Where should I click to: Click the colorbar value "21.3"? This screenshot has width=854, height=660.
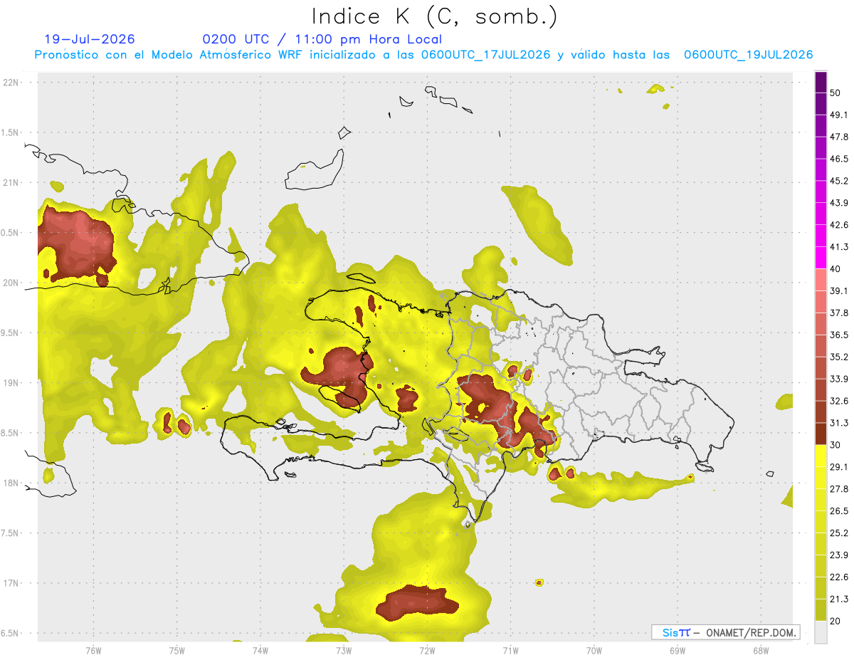839,599
